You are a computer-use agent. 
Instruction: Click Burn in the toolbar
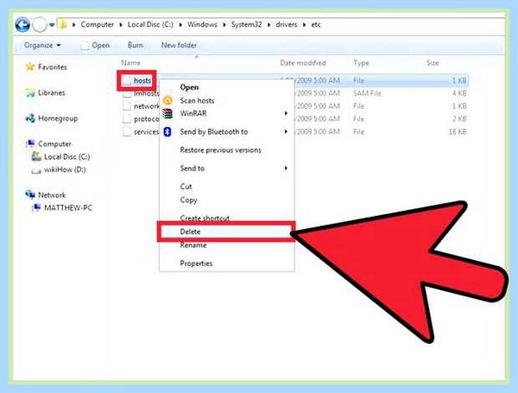136,45
